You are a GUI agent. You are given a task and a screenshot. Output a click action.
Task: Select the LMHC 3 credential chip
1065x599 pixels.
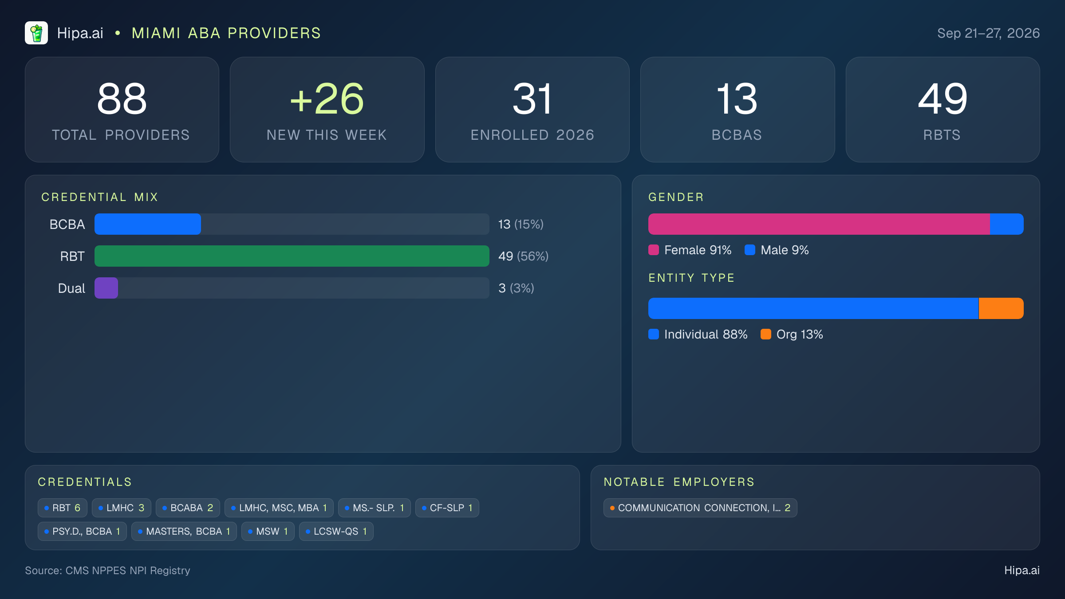coord(122,508)
